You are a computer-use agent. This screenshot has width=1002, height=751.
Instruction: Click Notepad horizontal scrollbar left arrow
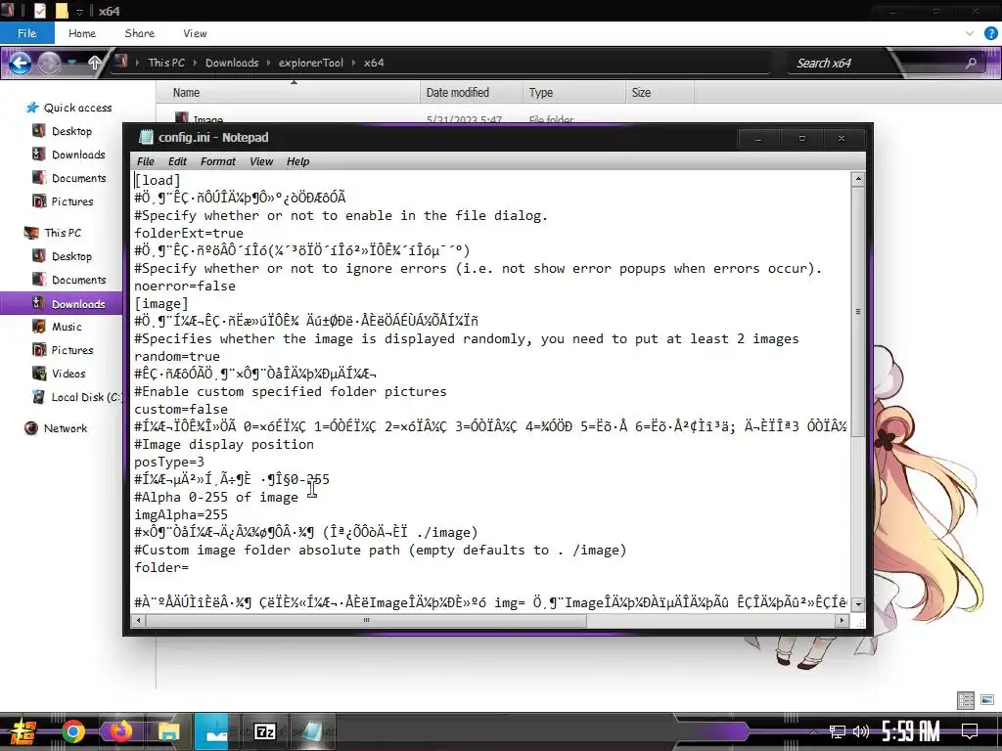tap(139, 620)
